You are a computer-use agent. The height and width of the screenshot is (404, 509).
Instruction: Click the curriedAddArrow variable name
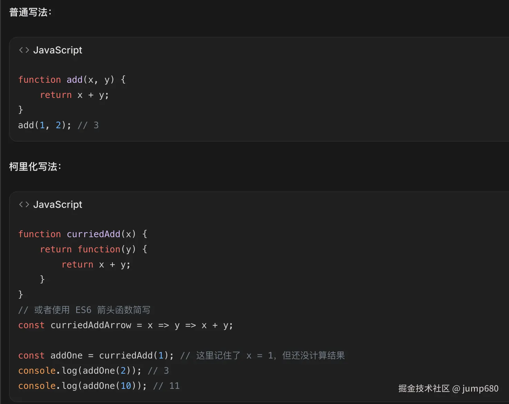[x=91, y=325]
